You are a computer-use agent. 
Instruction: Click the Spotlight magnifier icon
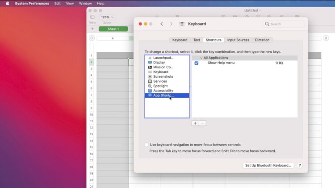click(x=150, y=86)
